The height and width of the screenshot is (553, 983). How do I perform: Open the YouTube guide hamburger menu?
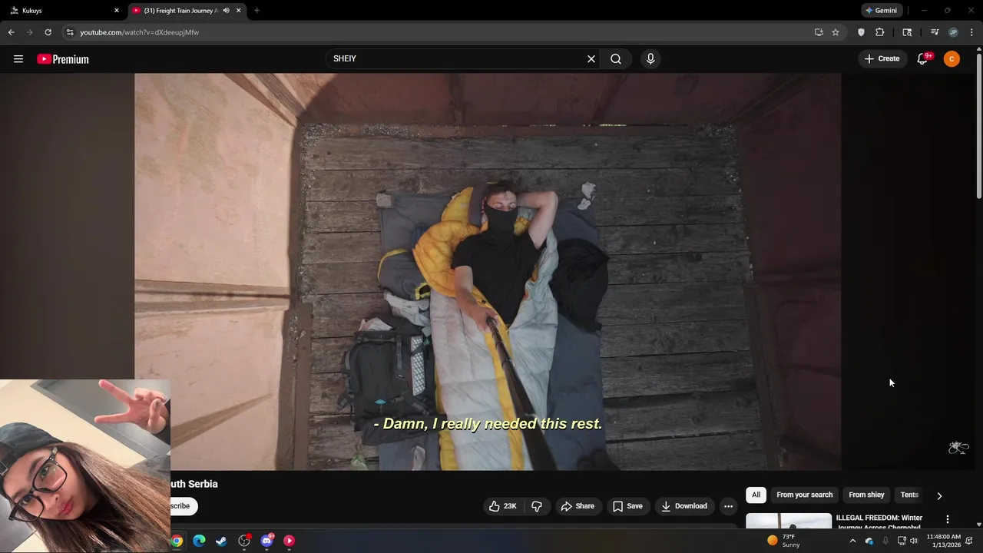click(18, 59)
